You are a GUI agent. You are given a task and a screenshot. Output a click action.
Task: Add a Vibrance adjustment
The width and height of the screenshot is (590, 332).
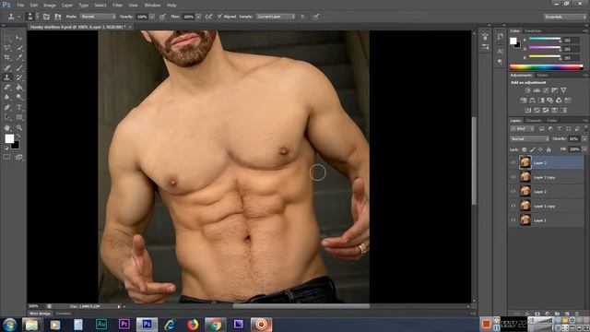coord(563,90)
